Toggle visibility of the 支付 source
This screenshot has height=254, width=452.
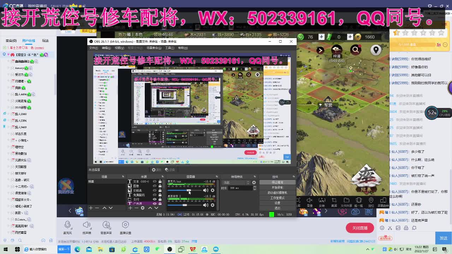(x=155, y=199)
